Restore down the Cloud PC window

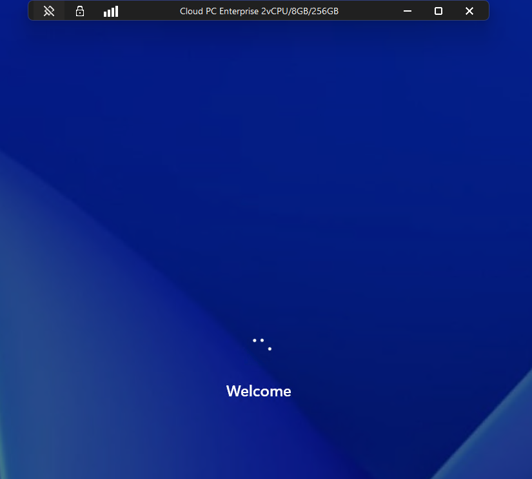[x=438, y=11]
